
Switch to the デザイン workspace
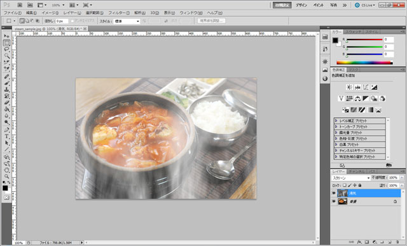(x=301, y=5)
